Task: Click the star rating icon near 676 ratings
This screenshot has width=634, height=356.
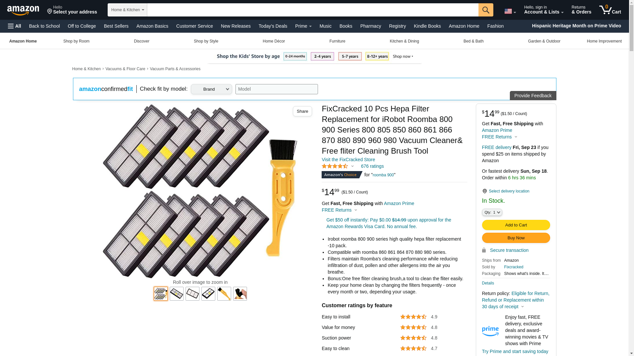Action: [x=335, y=166]
